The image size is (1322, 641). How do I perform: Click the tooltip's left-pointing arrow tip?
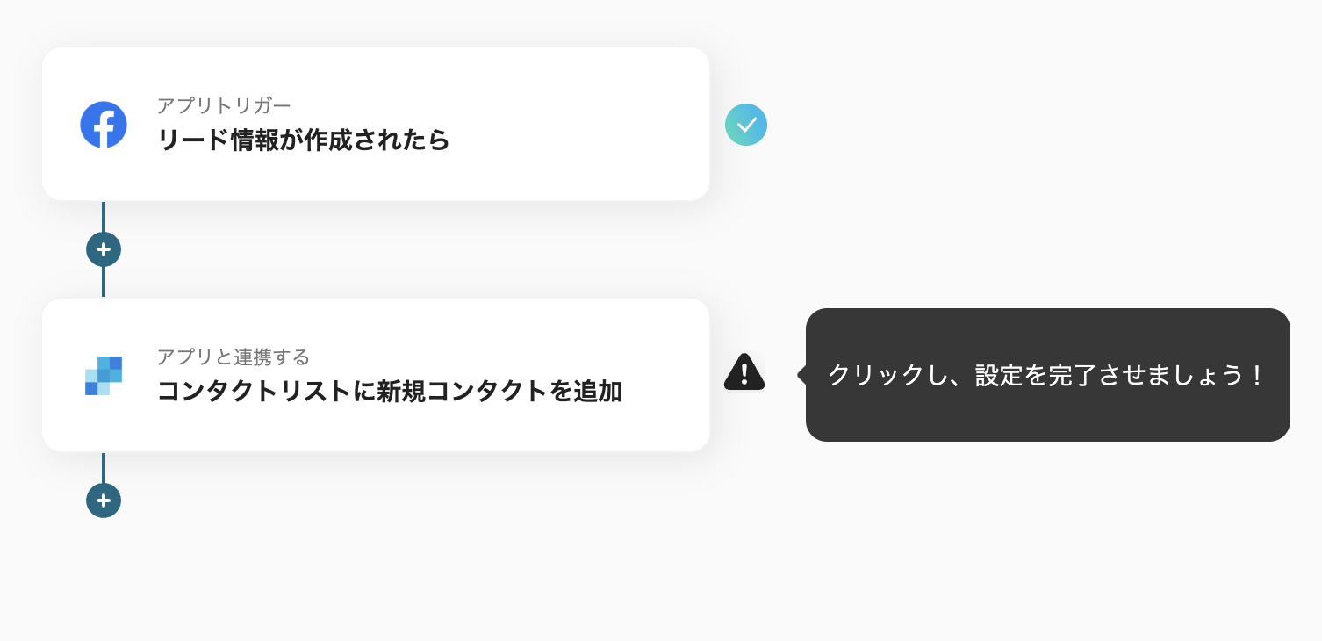(801, 375)
